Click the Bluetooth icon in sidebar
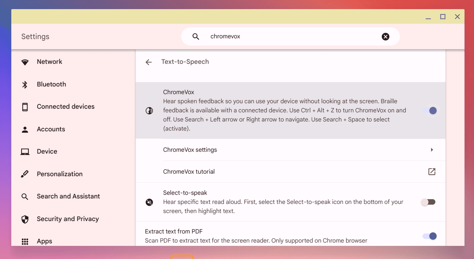This screenshot has height=259, width=474. [25, 85]
